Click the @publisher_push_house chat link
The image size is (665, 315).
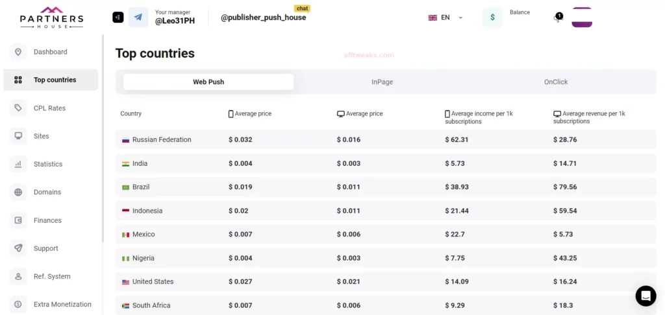tap(264, 17)
